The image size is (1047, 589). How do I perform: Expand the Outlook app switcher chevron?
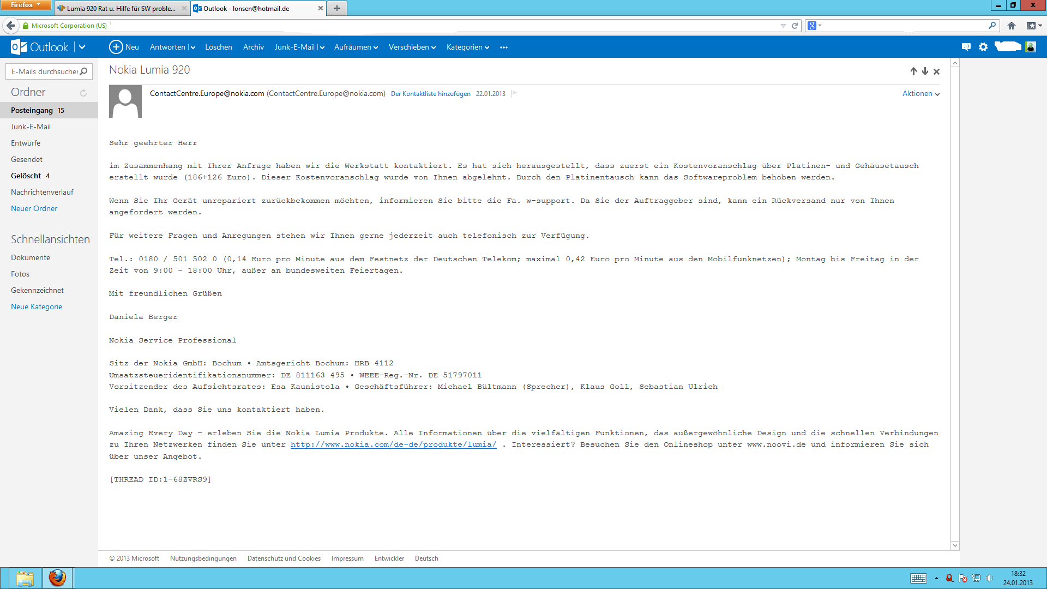click(x=82, y=47)
